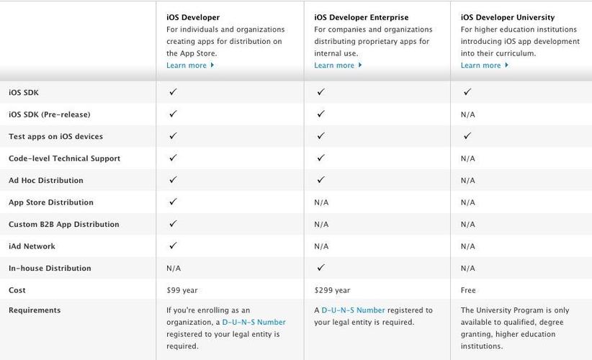Click Test apps checkmark in University column
Image resolution: width=592 pixels, height=360 pixels.
click(x=467, y=135)
